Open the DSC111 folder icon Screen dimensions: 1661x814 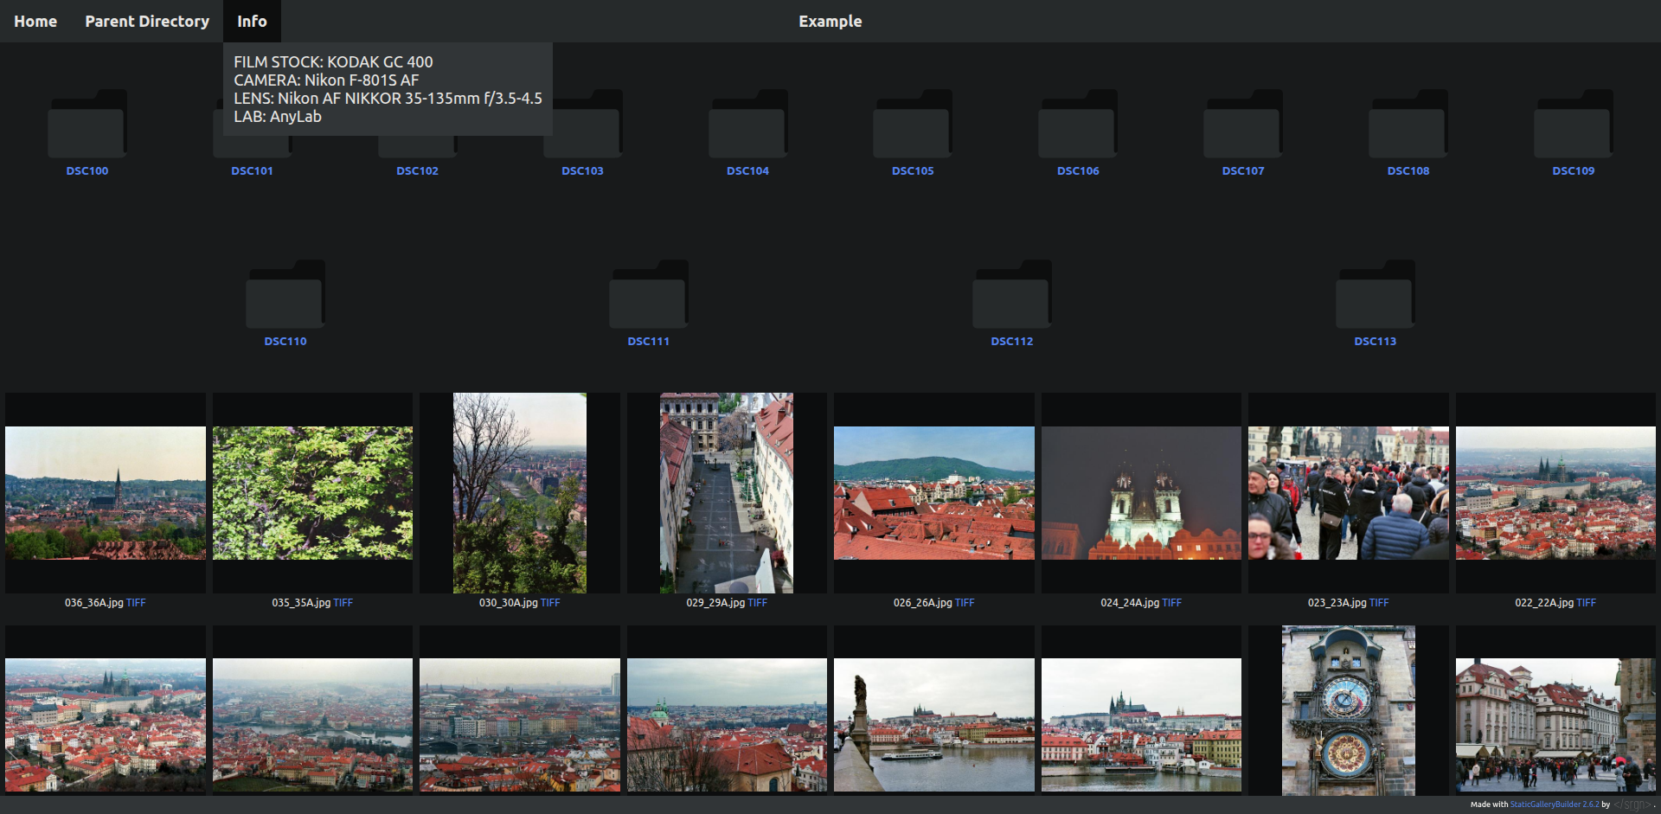[x=649, y=294]
